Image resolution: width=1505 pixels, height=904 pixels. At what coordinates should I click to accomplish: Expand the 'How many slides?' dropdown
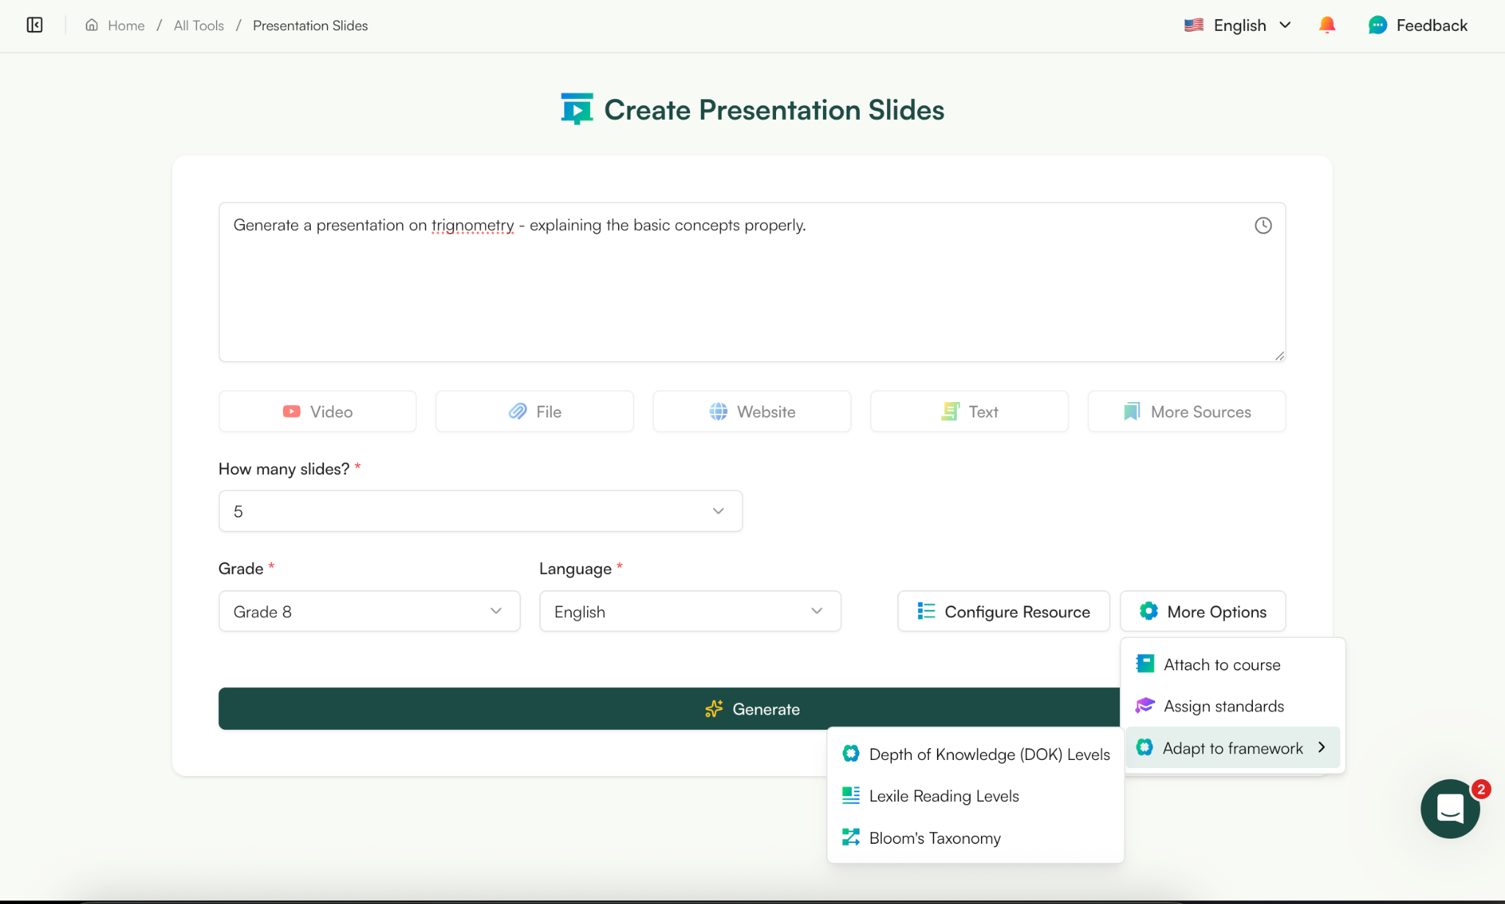(x=480, y=510)
